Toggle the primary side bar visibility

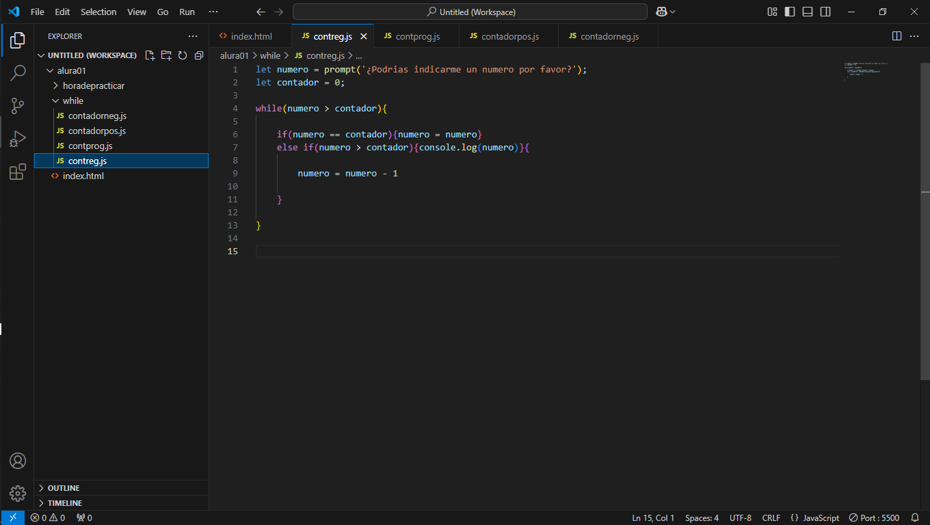click(x=790, y=12)
